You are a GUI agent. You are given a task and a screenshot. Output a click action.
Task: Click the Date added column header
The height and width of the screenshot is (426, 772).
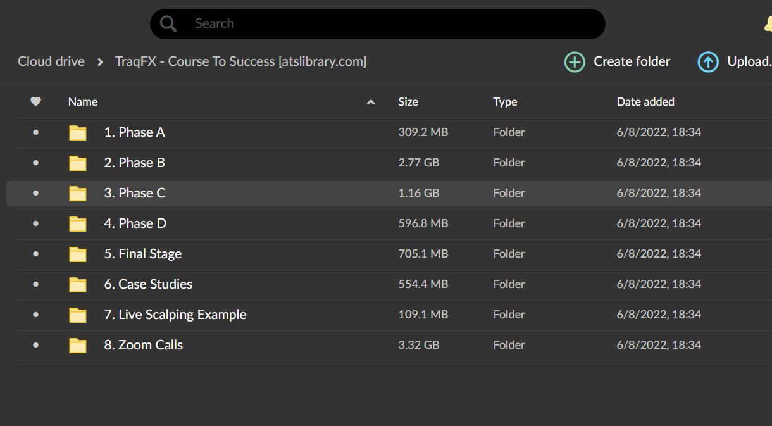(x=645, y=102)
